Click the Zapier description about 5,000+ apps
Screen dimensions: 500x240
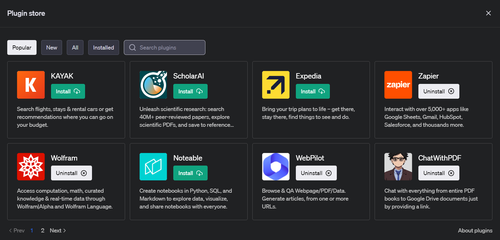[426, 117]
